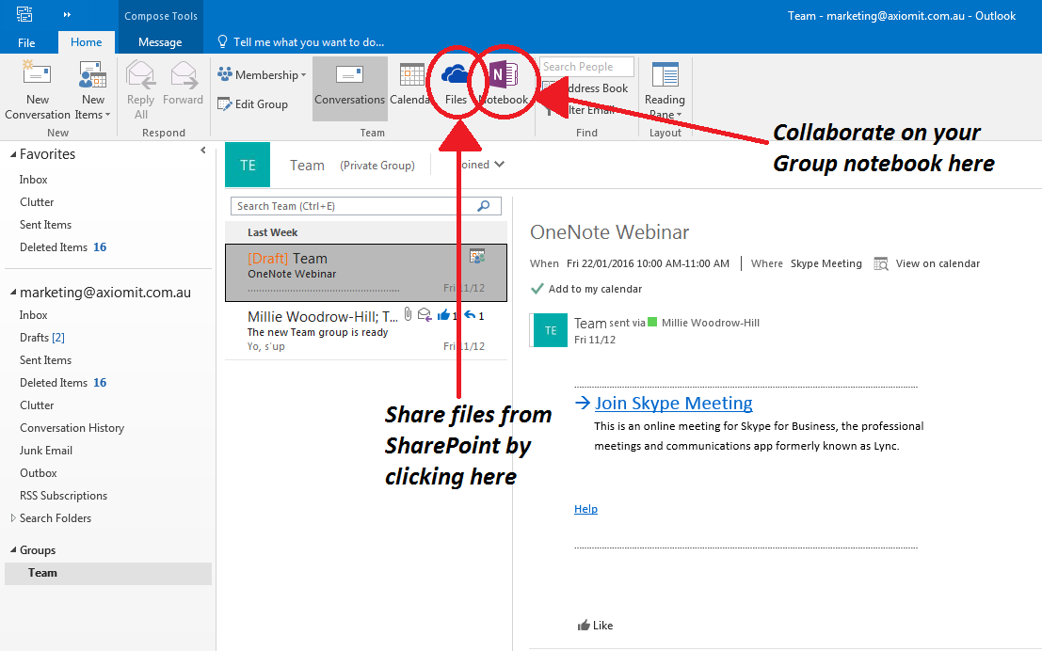Click the Search People field
This screenshot has width=1042, height=651.
pos(586,67)
